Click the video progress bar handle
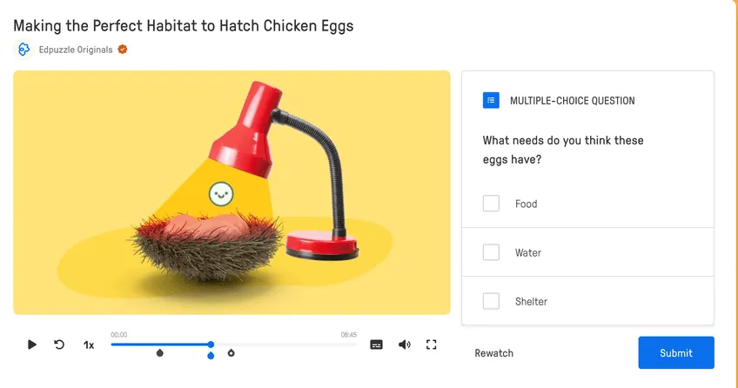The image size is (738, 388). point(211,345)
